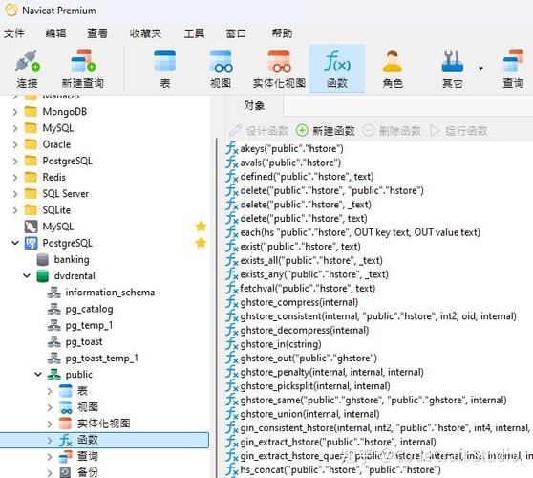Viewport: 533px width, 478px height.
Task: Select function ghstore_in(cstring)
Action: click(281, 344)
